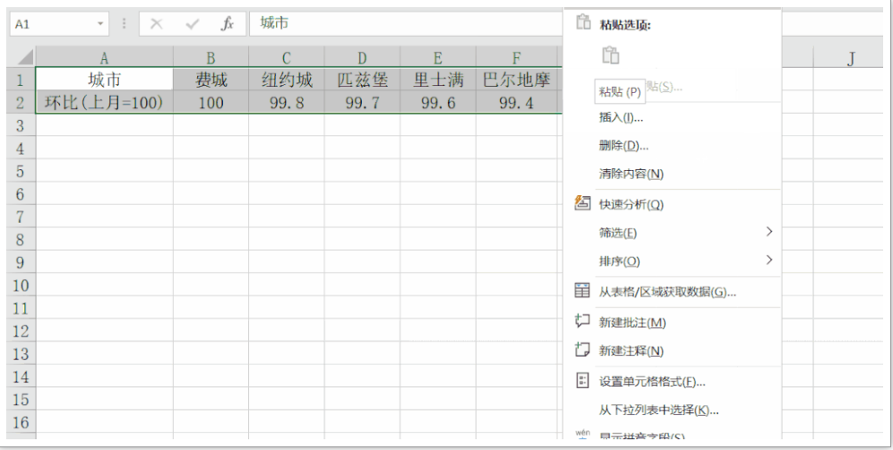Select row 3 header
Screen dimensions: 893x450
[21, 125]
